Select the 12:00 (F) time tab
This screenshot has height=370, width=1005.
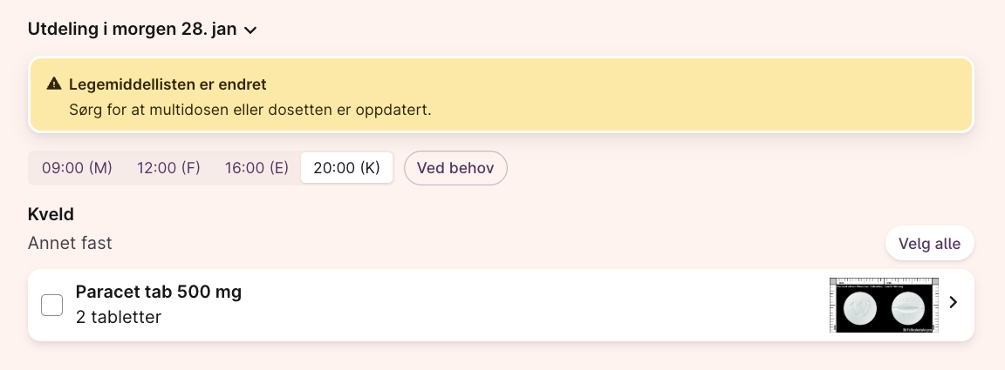tap(168, 168)
